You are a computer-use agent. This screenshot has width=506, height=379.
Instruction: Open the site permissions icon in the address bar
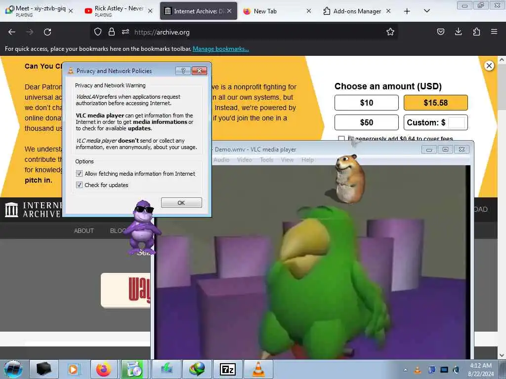click(x=126, y=32)
